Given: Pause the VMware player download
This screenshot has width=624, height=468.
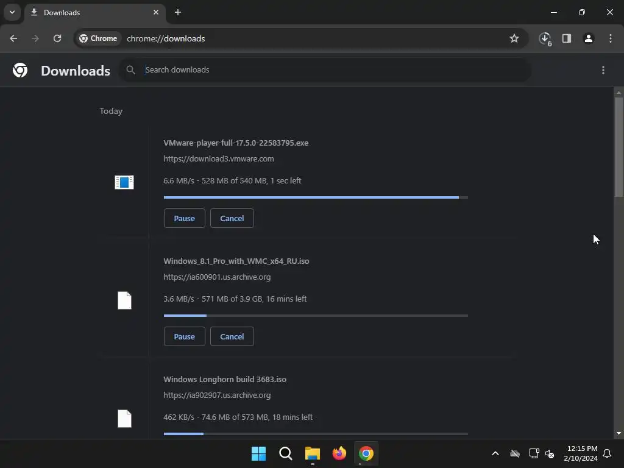Looking at the screenshot, I should (x=184, y=218).
